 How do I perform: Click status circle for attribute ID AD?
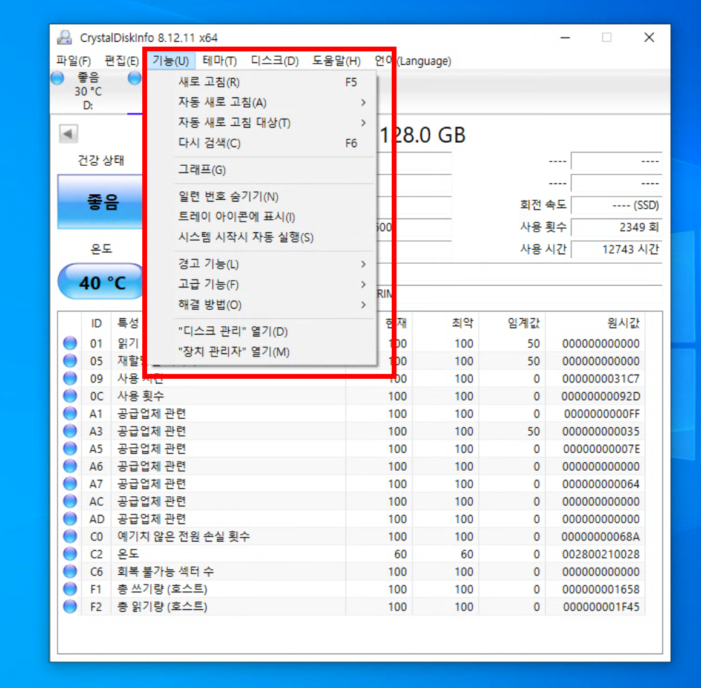point(70,519)
